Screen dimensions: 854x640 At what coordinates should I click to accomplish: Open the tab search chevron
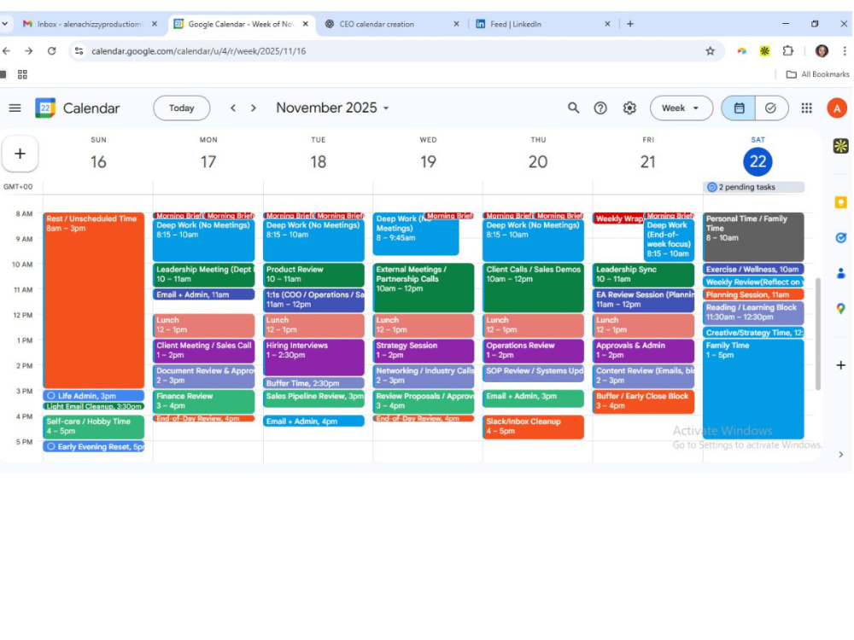point(5,24)
